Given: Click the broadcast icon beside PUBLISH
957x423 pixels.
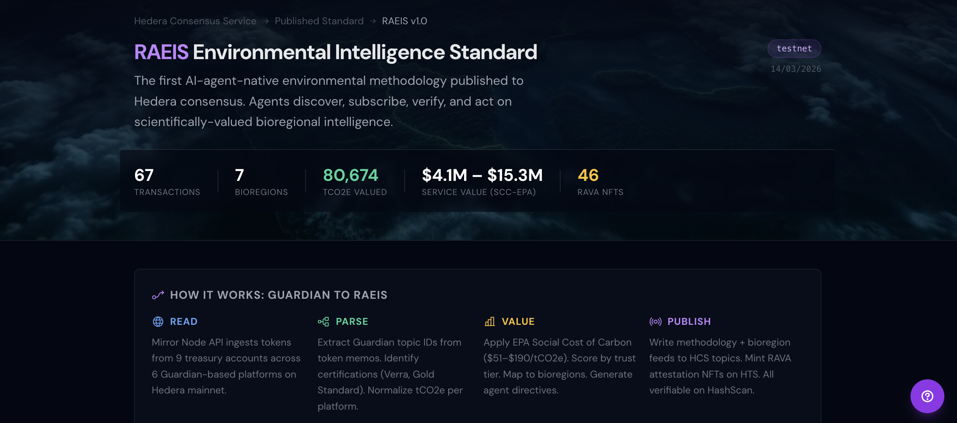Looking at the screenshot, I should (655, 321).
